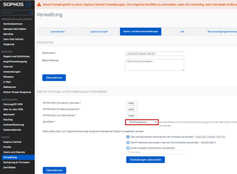The height and width of the screenshot is (174, 237).
Task: Click the 'Admin-Konsole und Endbenutzer-Interaktion' section heading
Action: (x=72, y=92)
